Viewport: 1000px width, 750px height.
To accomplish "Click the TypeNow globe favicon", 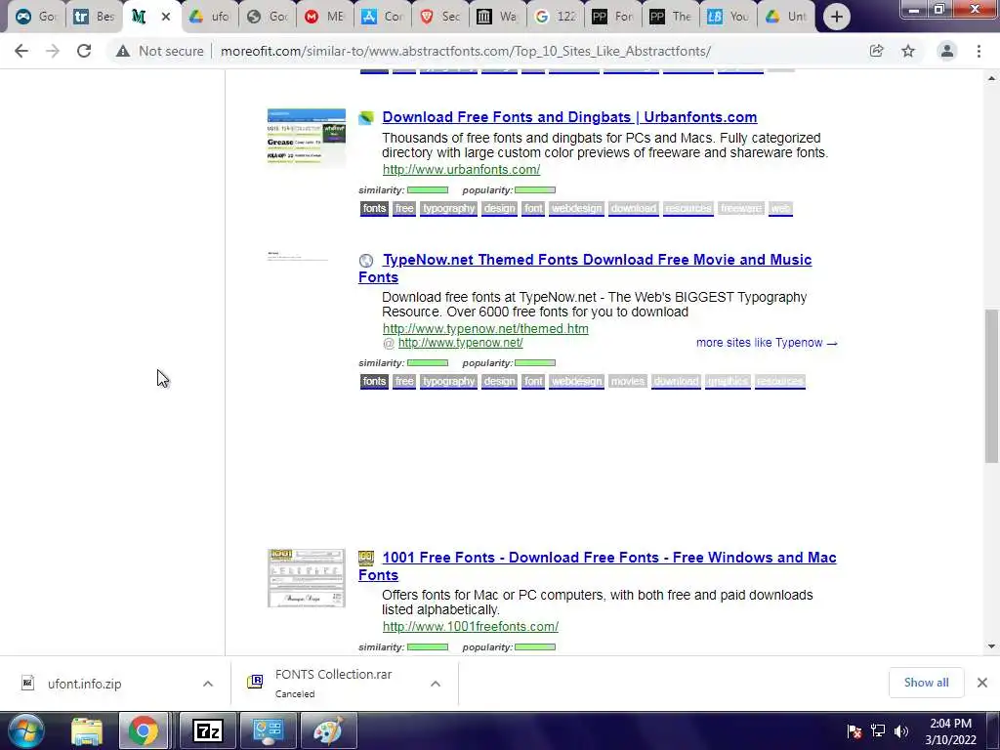I will [366, 260].
